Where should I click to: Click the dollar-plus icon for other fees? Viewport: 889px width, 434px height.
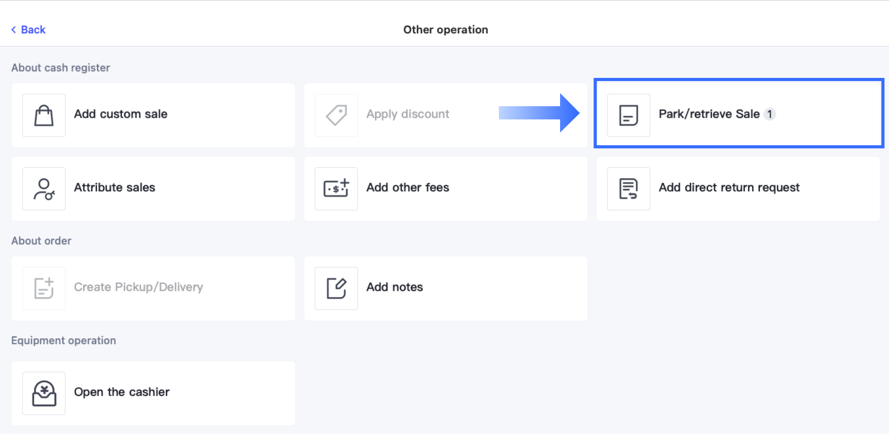336,189
